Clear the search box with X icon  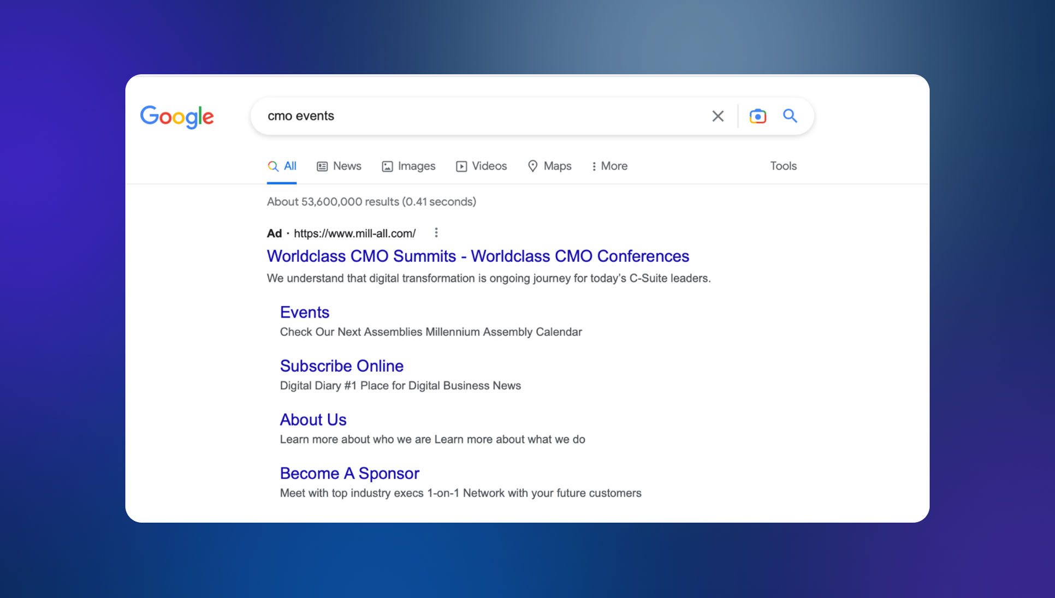(x=718, y=116)
